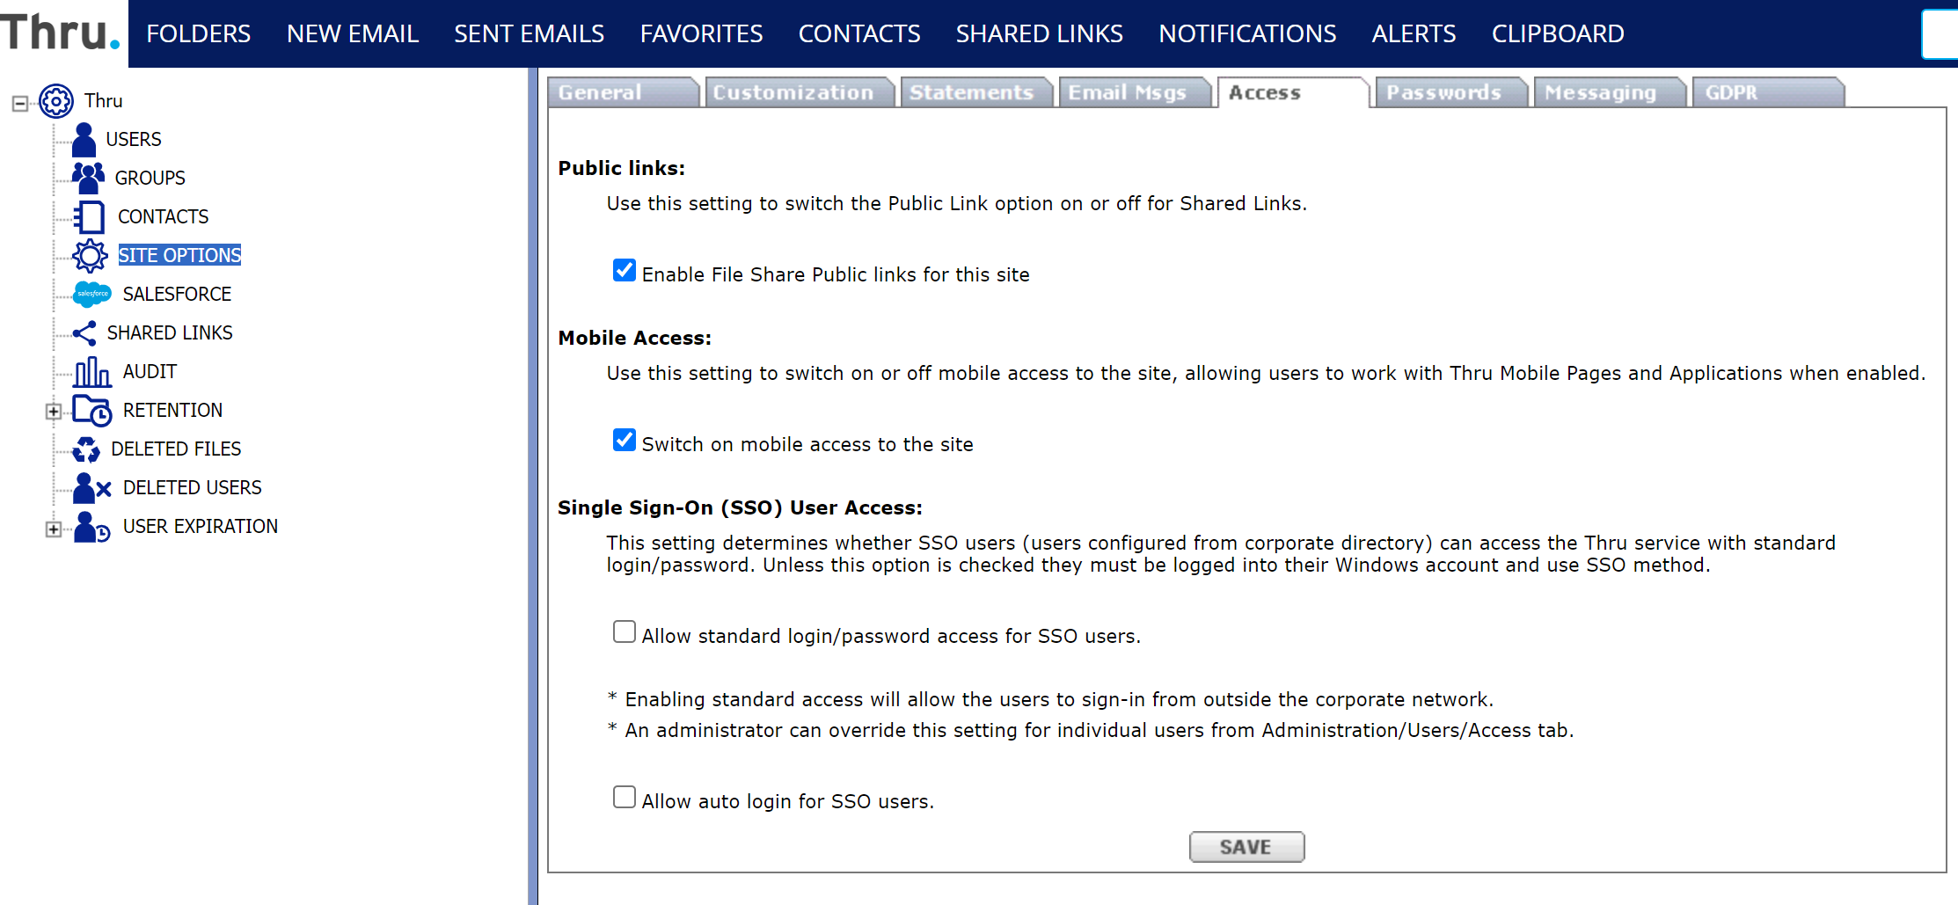1958x905 pixels.
Task: Open Shared Links in top navigation
Action: pyautogui.click(x=1039, y=33)
